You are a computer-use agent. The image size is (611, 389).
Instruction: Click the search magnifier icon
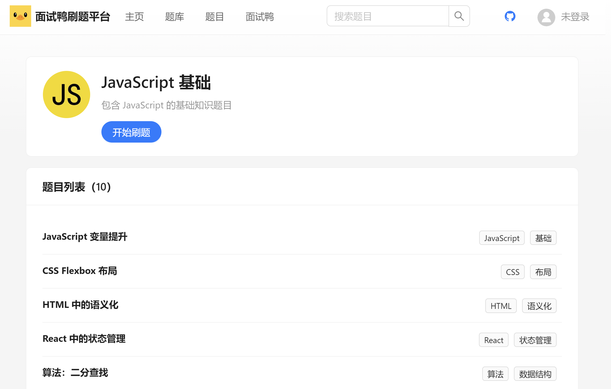click(459, 16)
